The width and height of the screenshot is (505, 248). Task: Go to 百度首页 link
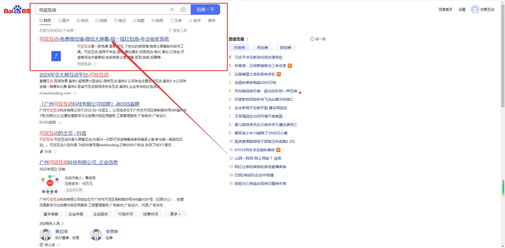click(x=446, y=9)
